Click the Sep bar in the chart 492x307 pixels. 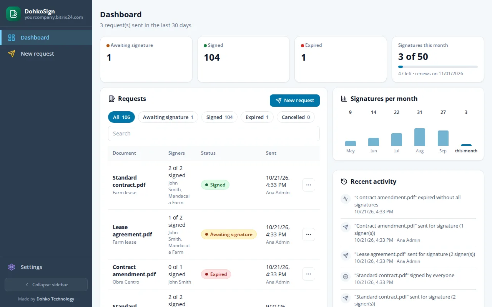[x=443, y=138]
